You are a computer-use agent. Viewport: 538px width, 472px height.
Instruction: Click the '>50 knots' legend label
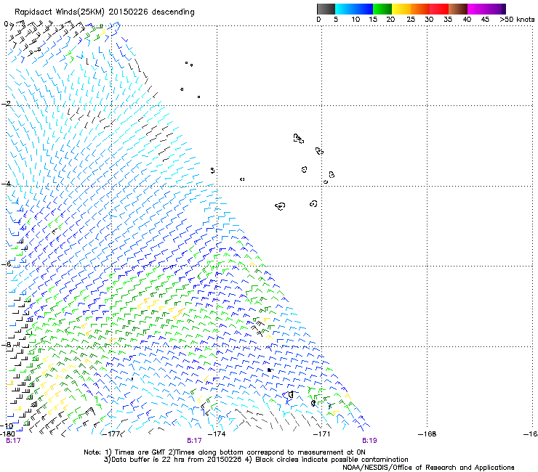click(517, 19)
